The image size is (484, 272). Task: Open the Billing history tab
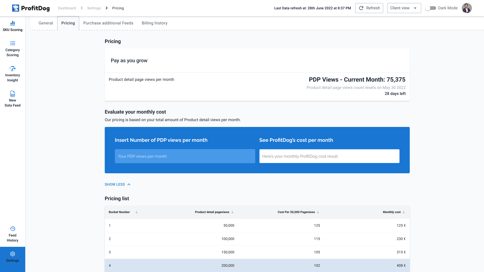(x=155, y=23)
